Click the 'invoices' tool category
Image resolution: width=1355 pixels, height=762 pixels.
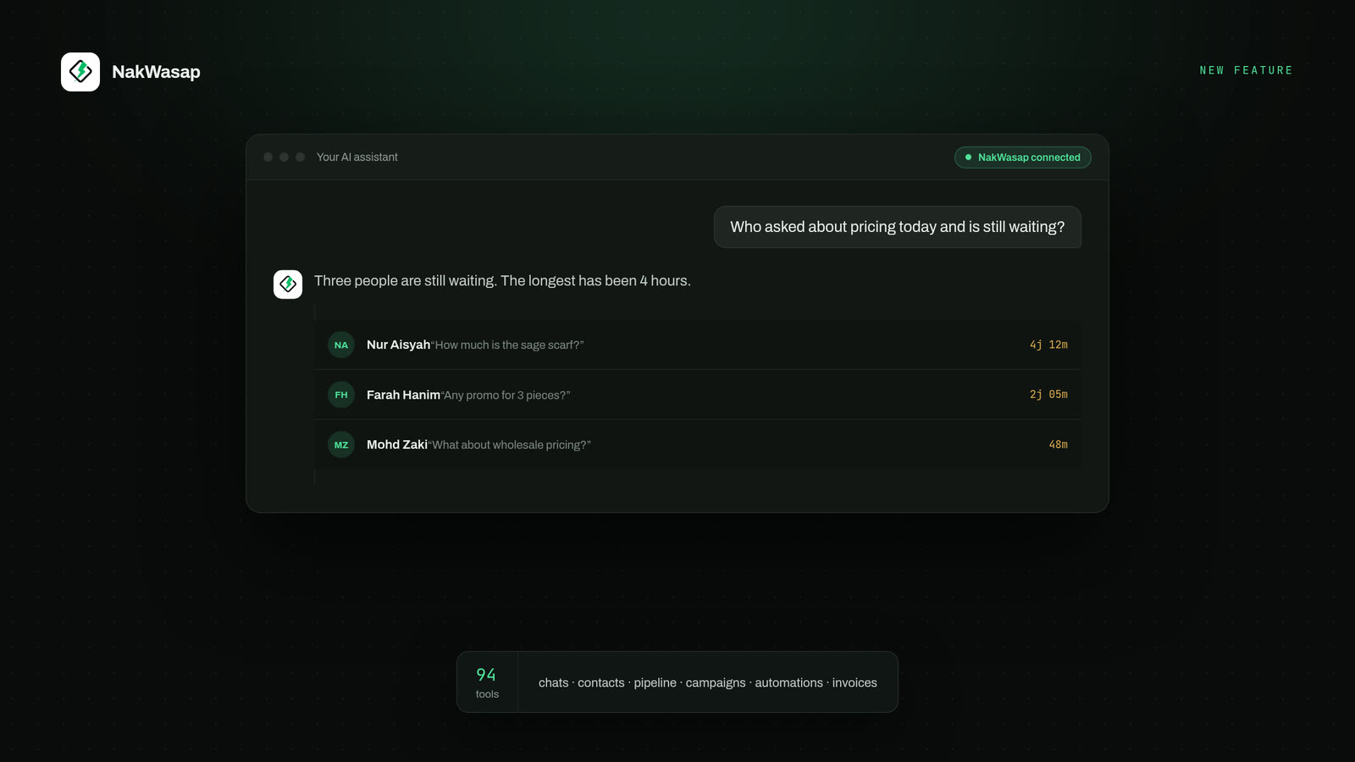[x=854, y=683]
